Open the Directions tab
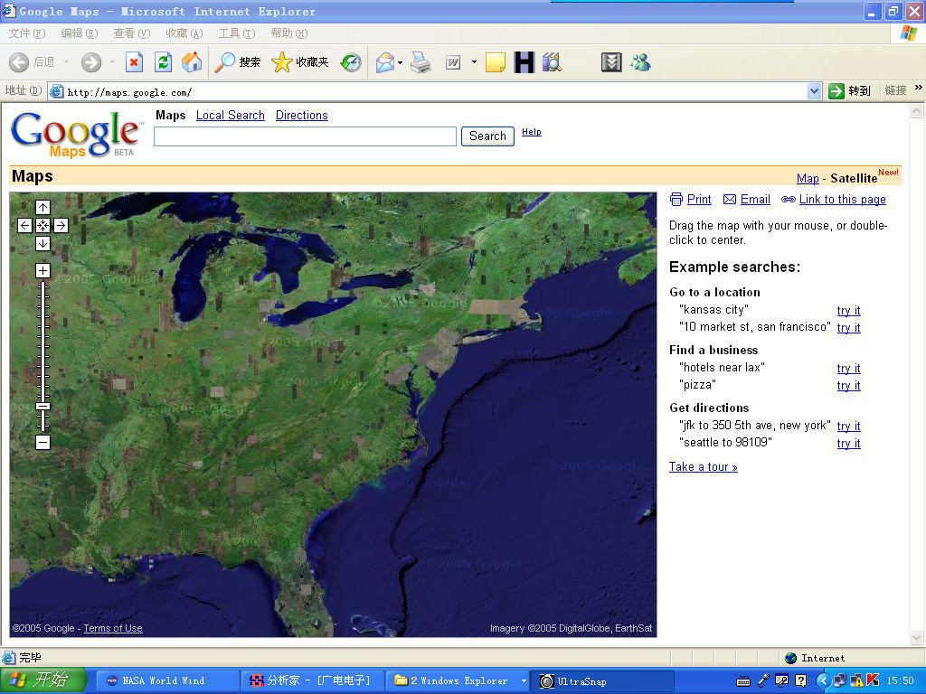926x694 pixels. pyautogui.click(x=301, y=116)
